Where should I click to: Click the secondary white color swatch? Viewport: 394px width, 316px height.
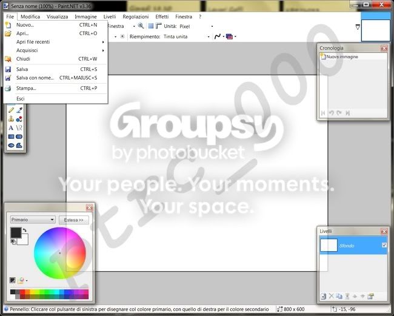pos(24,241)
